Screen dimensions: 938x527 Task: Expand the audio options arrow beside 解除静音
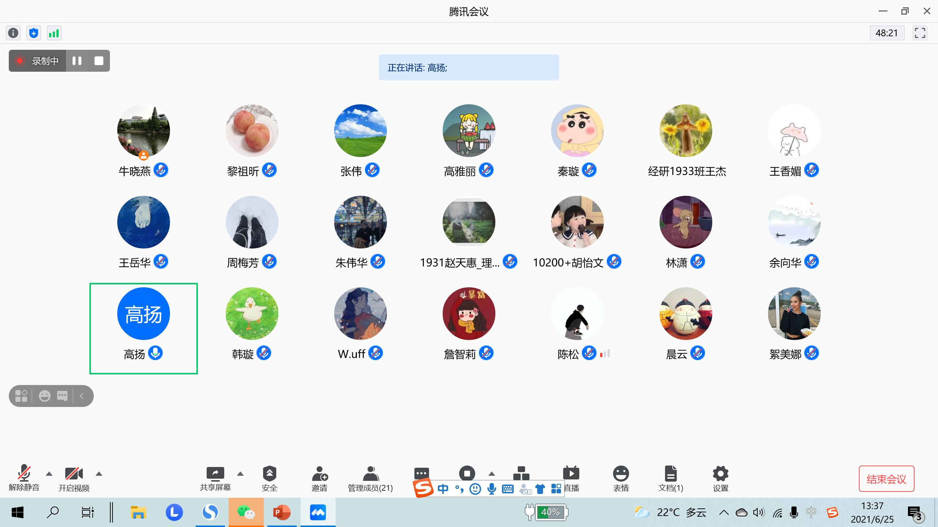coord(49,474)
